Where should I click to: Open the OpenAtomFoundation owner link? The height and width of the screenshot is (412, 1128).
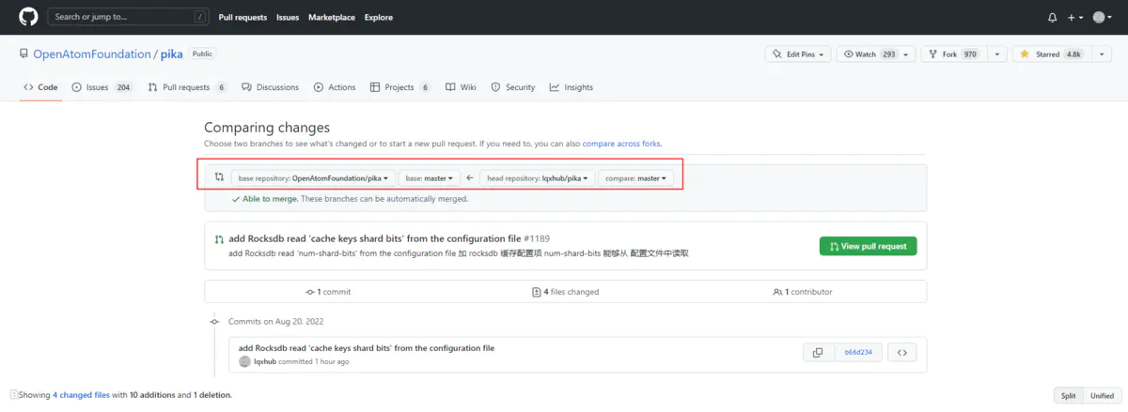(x=92, y=54)
